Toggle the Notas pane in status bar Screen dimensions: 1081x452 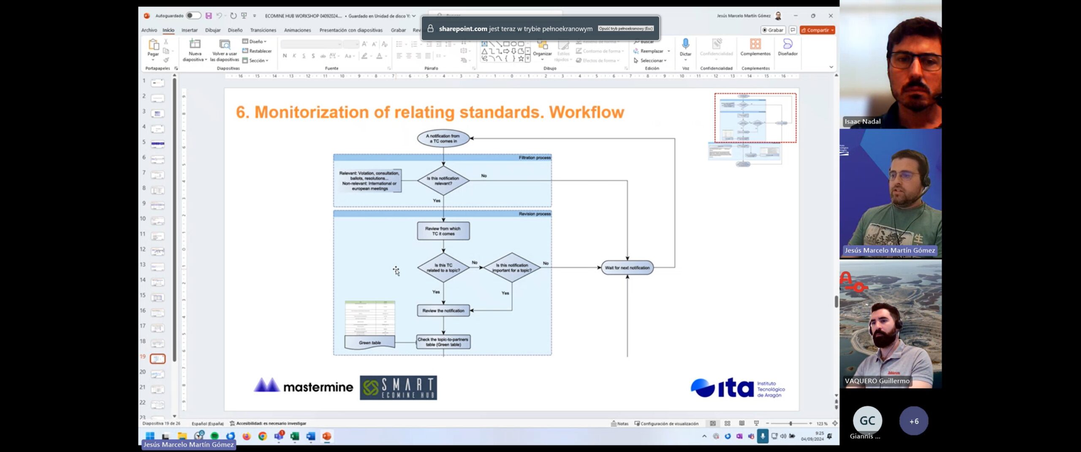pos(619,423)
